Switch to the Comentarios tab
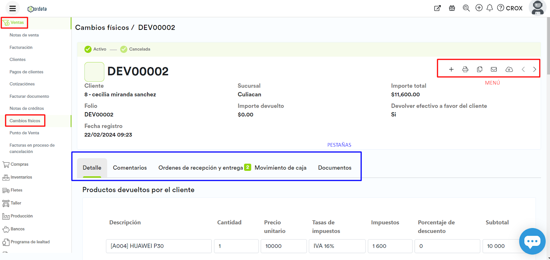550x260 pixels. coord(130,168)
